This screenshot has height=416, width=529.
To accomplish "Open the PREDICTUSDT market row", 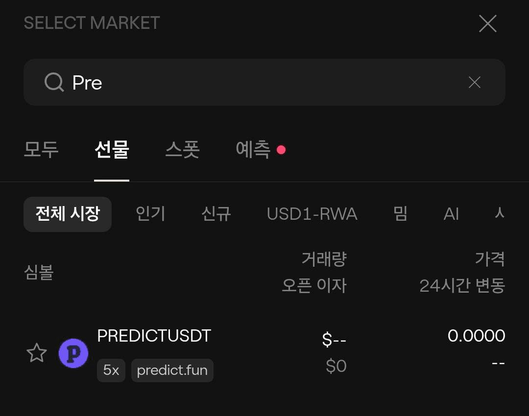I will [x=264, y=353].
